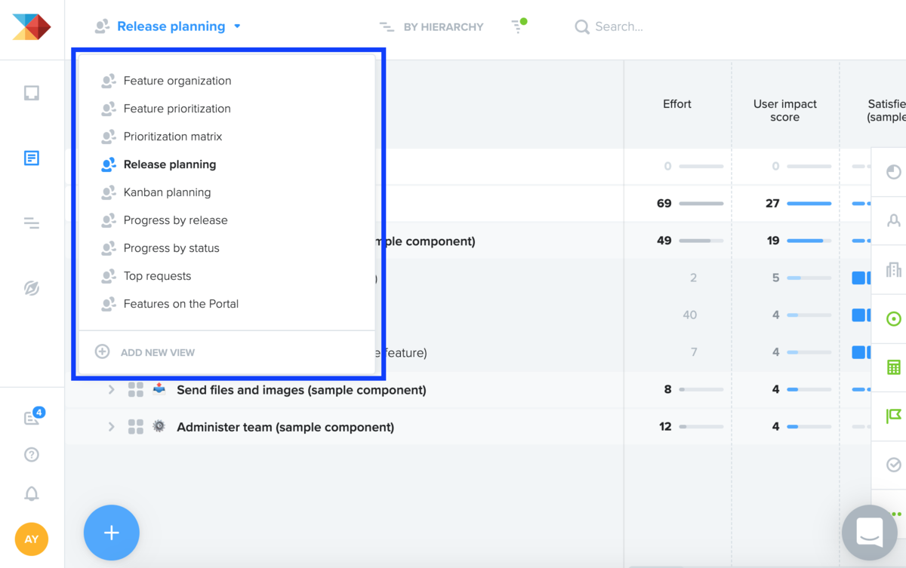The width and height of the screenshot is (906, 568).
Task: Open the Features board sidebar icon
Action: [32, 158]
